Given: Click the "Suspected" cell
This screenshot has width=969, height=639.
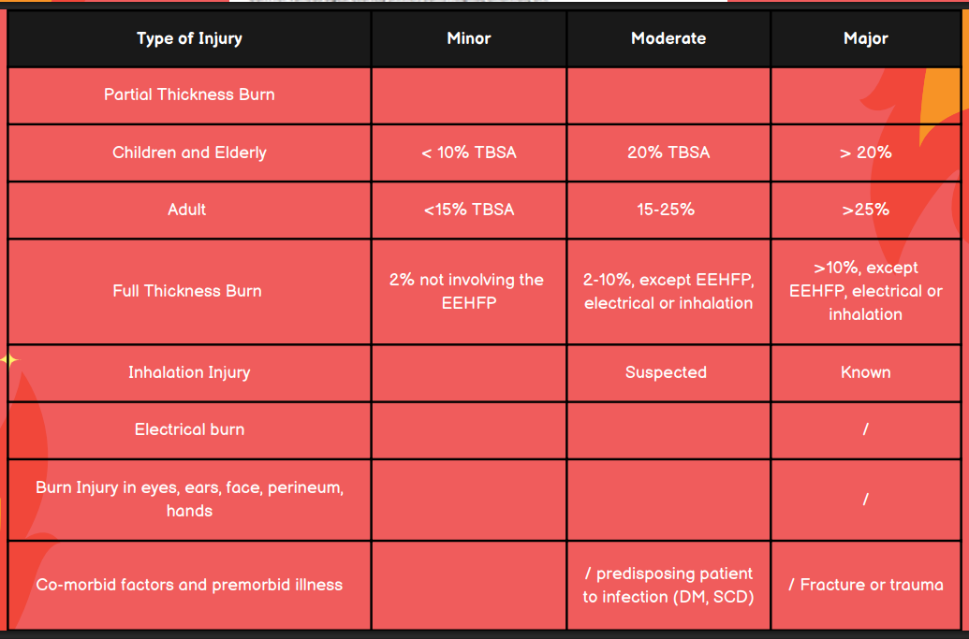Looking at the screenshot, I should pyautogui.click(x=666, y=372).
